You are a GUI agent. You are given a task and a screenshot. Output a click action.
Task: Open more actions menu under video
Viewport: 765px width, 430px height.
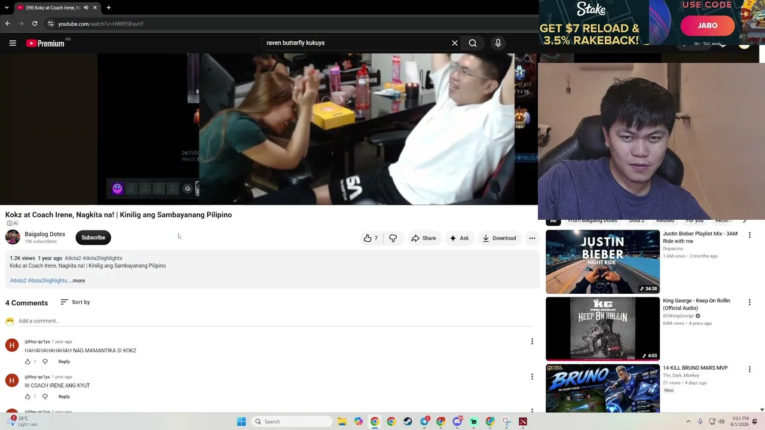pyautogui.click(x=532, y=238)
